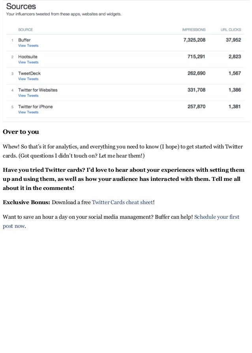Select the Buffer source name
This screenshot has height=353, width=252.
pyautogui.click(x=24, y=40)
